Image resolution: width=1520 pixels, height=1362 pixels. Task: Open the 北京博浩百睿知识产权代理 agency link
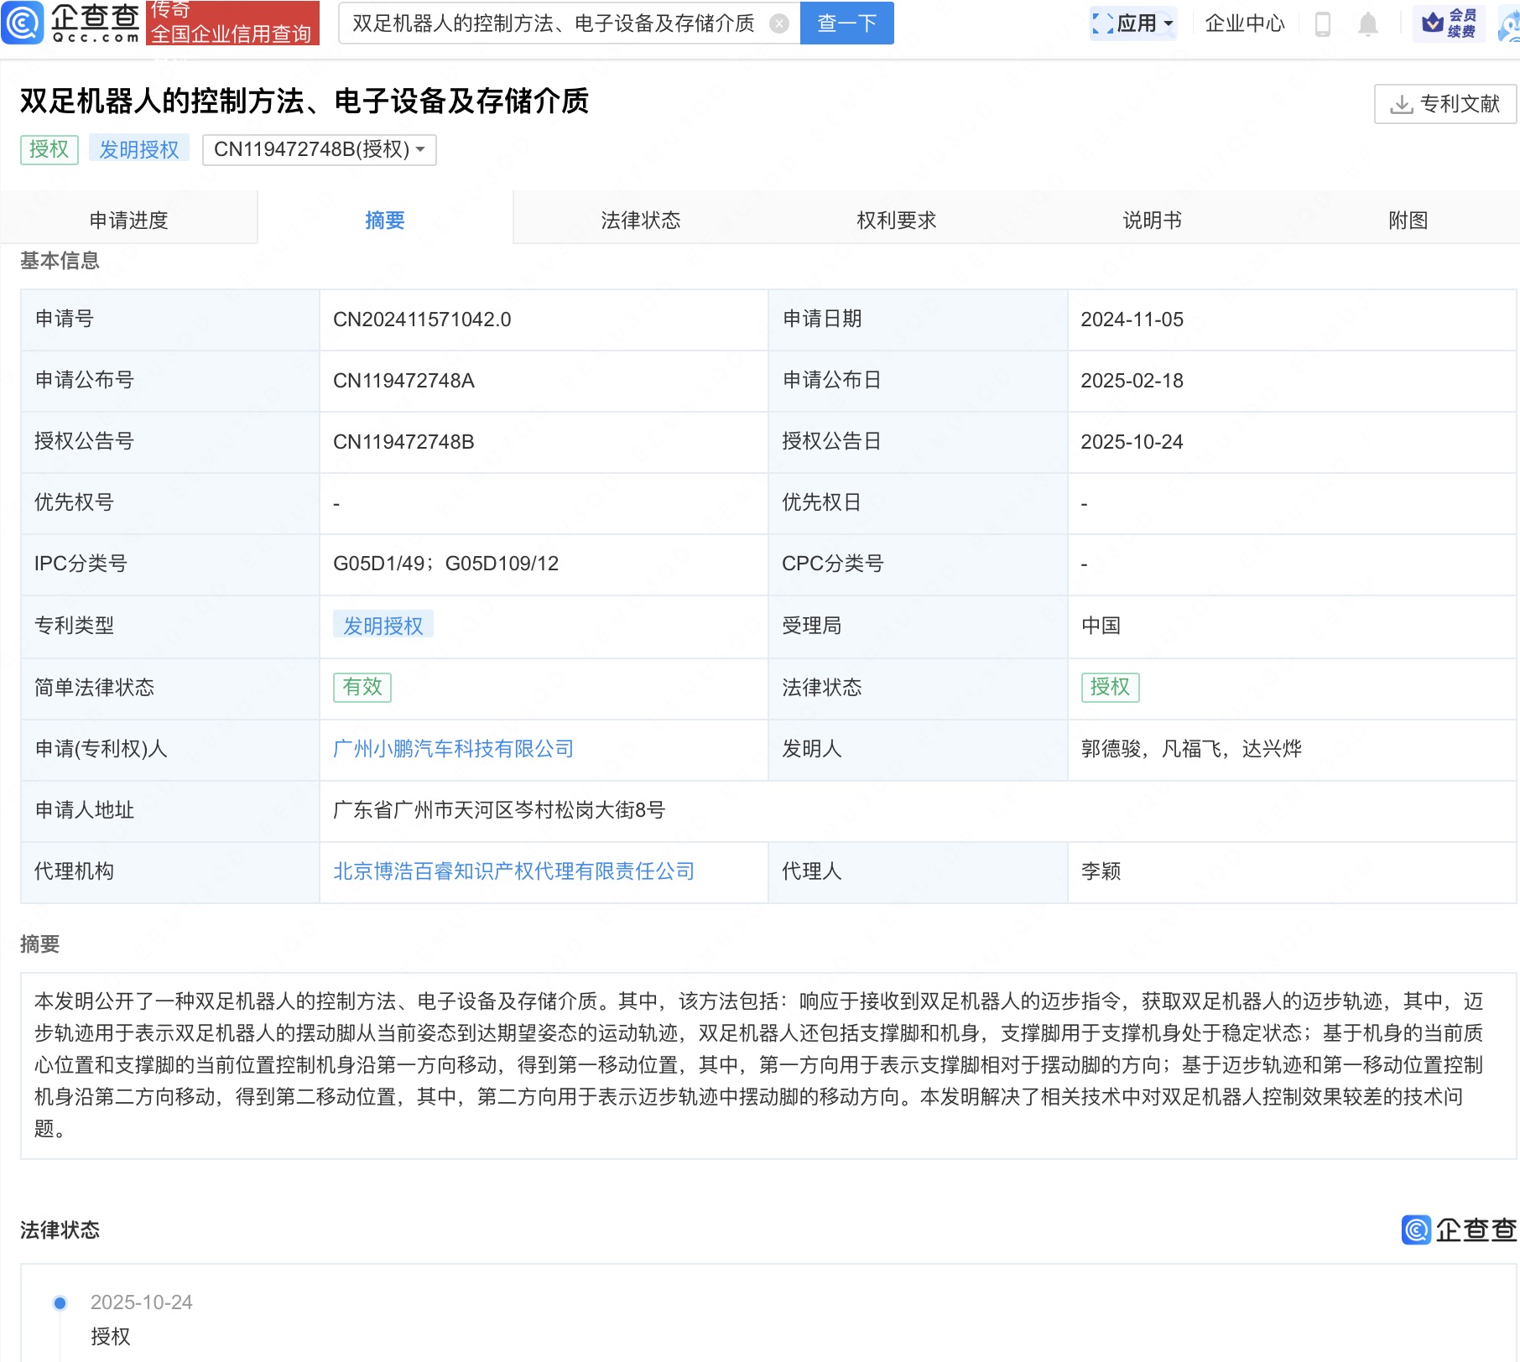513,871
